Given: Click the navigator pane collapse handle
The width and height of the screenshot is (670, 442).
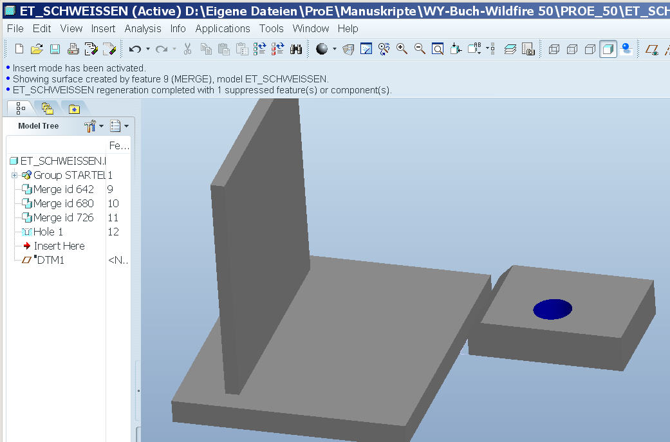Looking at the screenshot, I should (138, 391).
